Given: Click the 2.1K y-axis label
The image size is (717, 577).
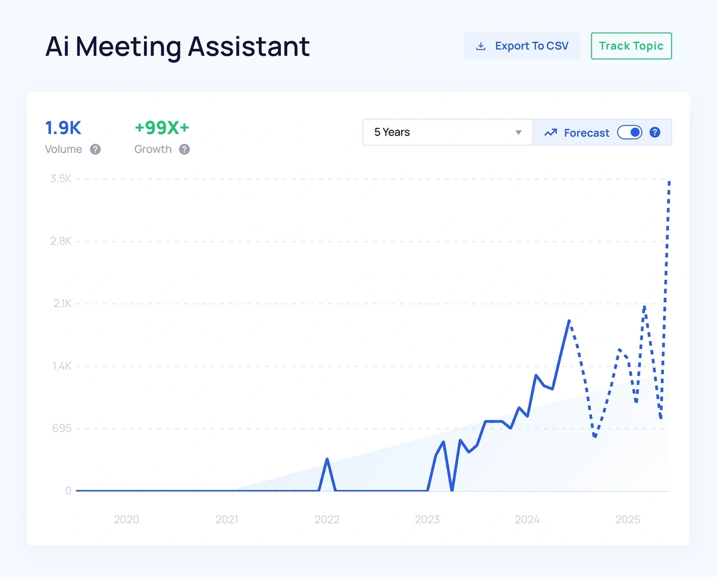Looking at the screenshot, I should click(62, 304).
